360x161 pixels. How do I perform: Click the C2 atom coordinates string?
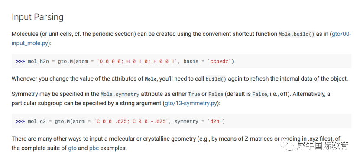(x=131, y=121)
